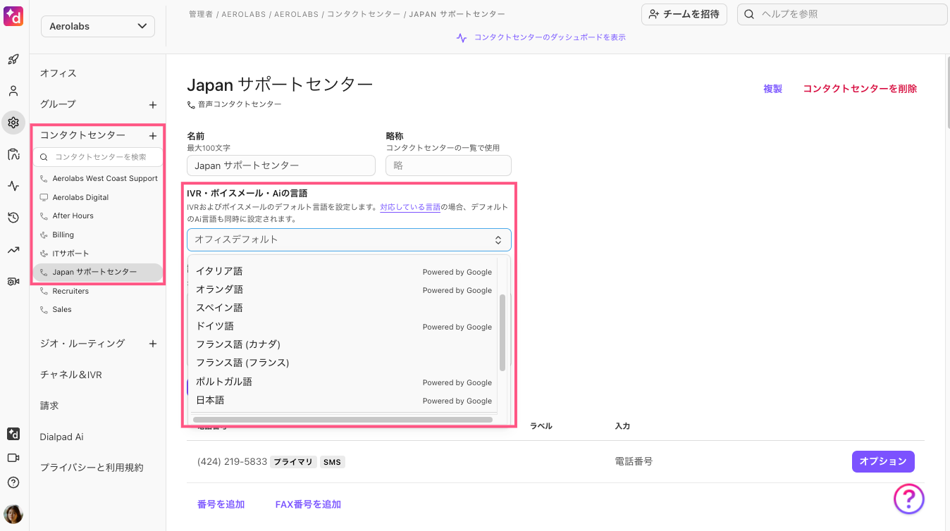Click the 名前 input field
950x531 pixels.
pyautogui.click(x=281, y=165)
